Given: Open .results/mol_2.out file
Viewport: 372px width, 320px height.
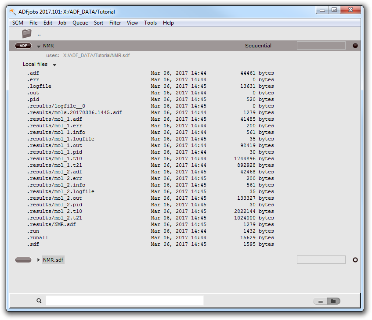Looking at the screenshot, I should [54, 198].
